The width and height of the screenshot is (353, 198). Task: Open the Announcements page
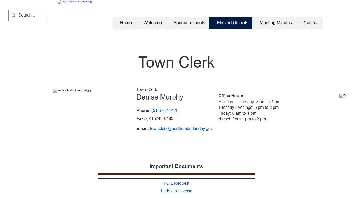point(189,23)
